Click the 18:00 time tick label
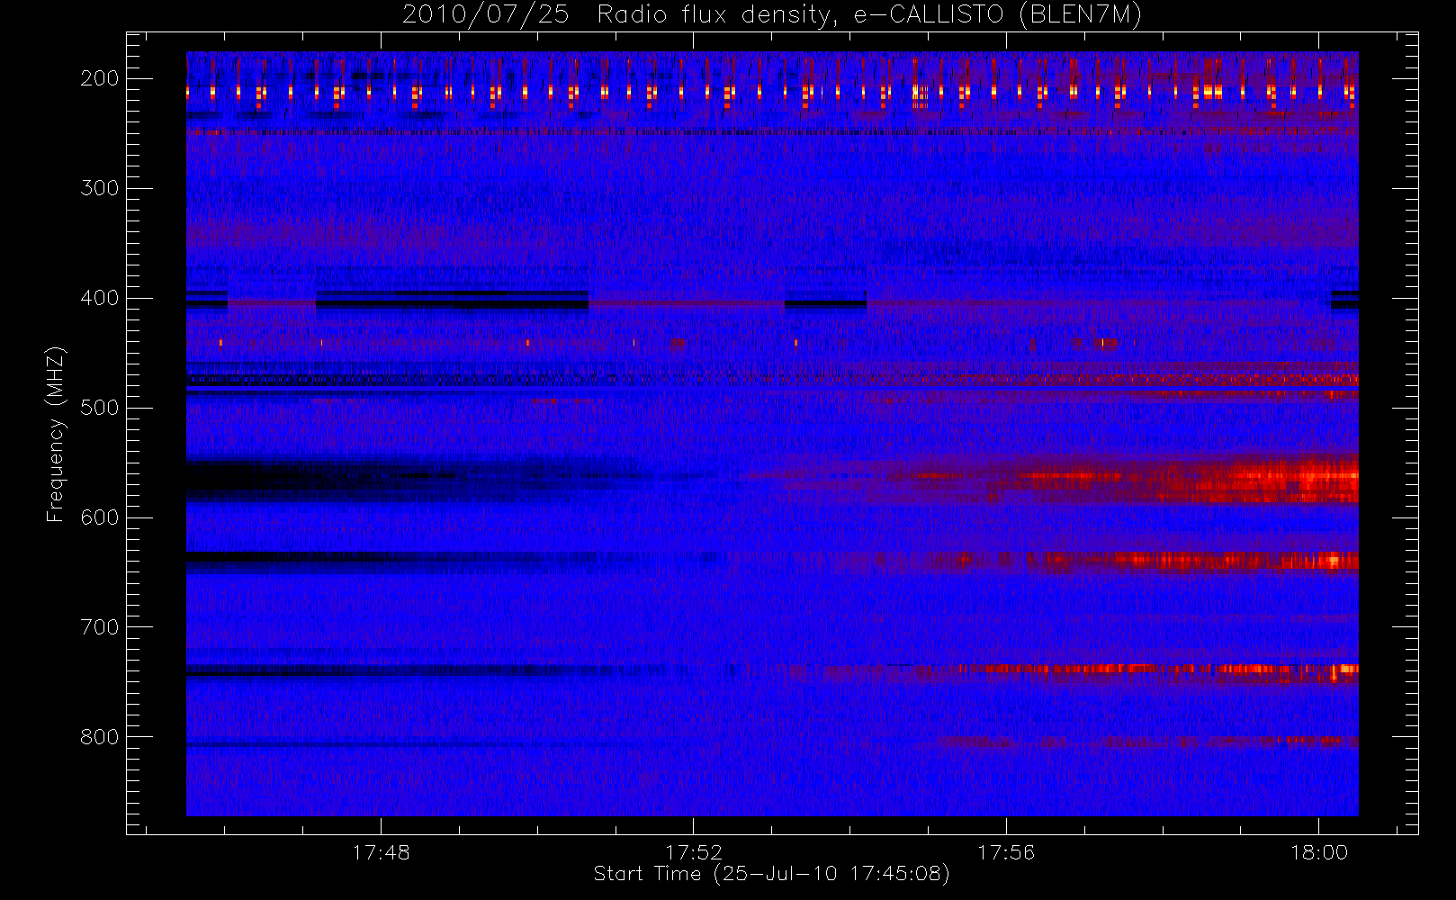 1319,852
